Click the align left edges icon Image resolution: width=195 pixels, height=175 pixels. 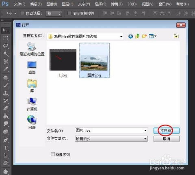(128, 13)
